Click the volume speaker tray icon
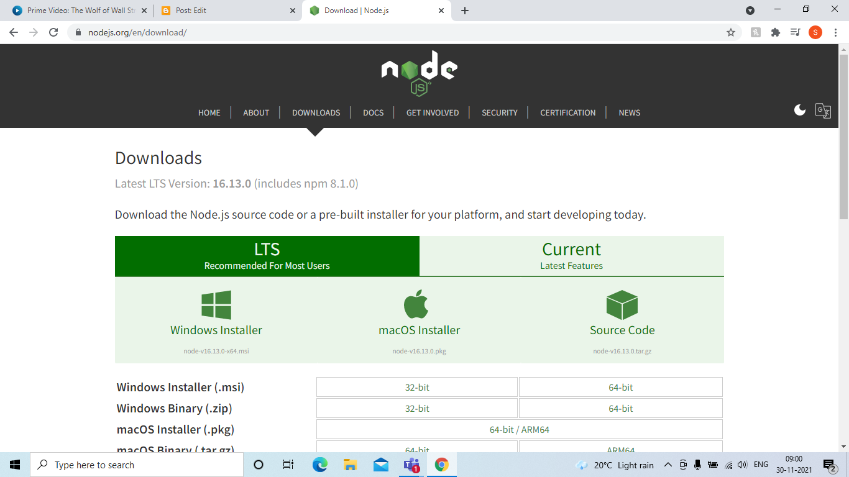849x477 pixels. 742,465
